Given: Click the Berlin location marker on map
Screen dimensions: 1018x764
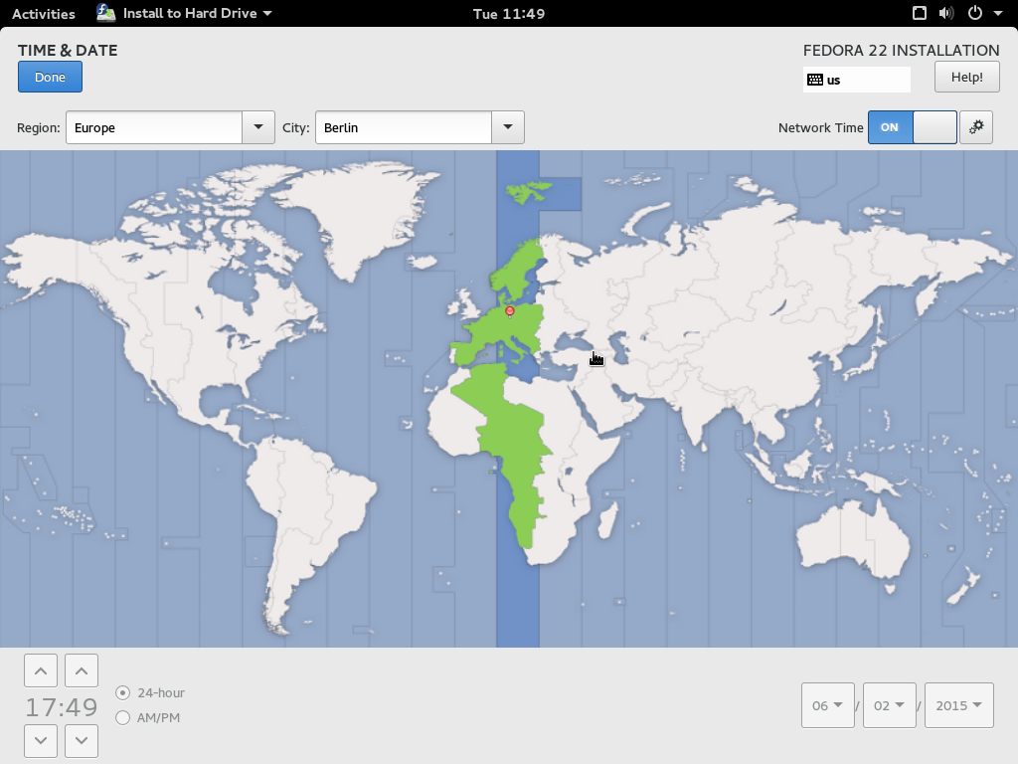Looking at the screenshot, I should (510, 311).
